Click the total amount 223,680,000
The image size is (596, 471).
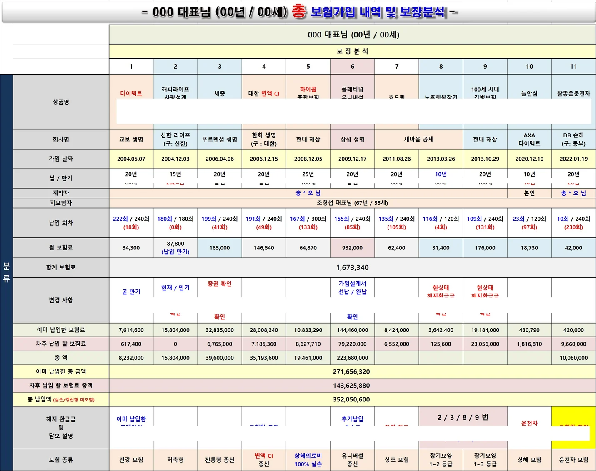click(x=353, y=358)
